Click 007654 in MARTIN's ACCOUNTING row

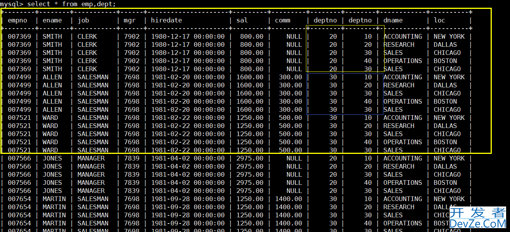click(x=19, y=199)
